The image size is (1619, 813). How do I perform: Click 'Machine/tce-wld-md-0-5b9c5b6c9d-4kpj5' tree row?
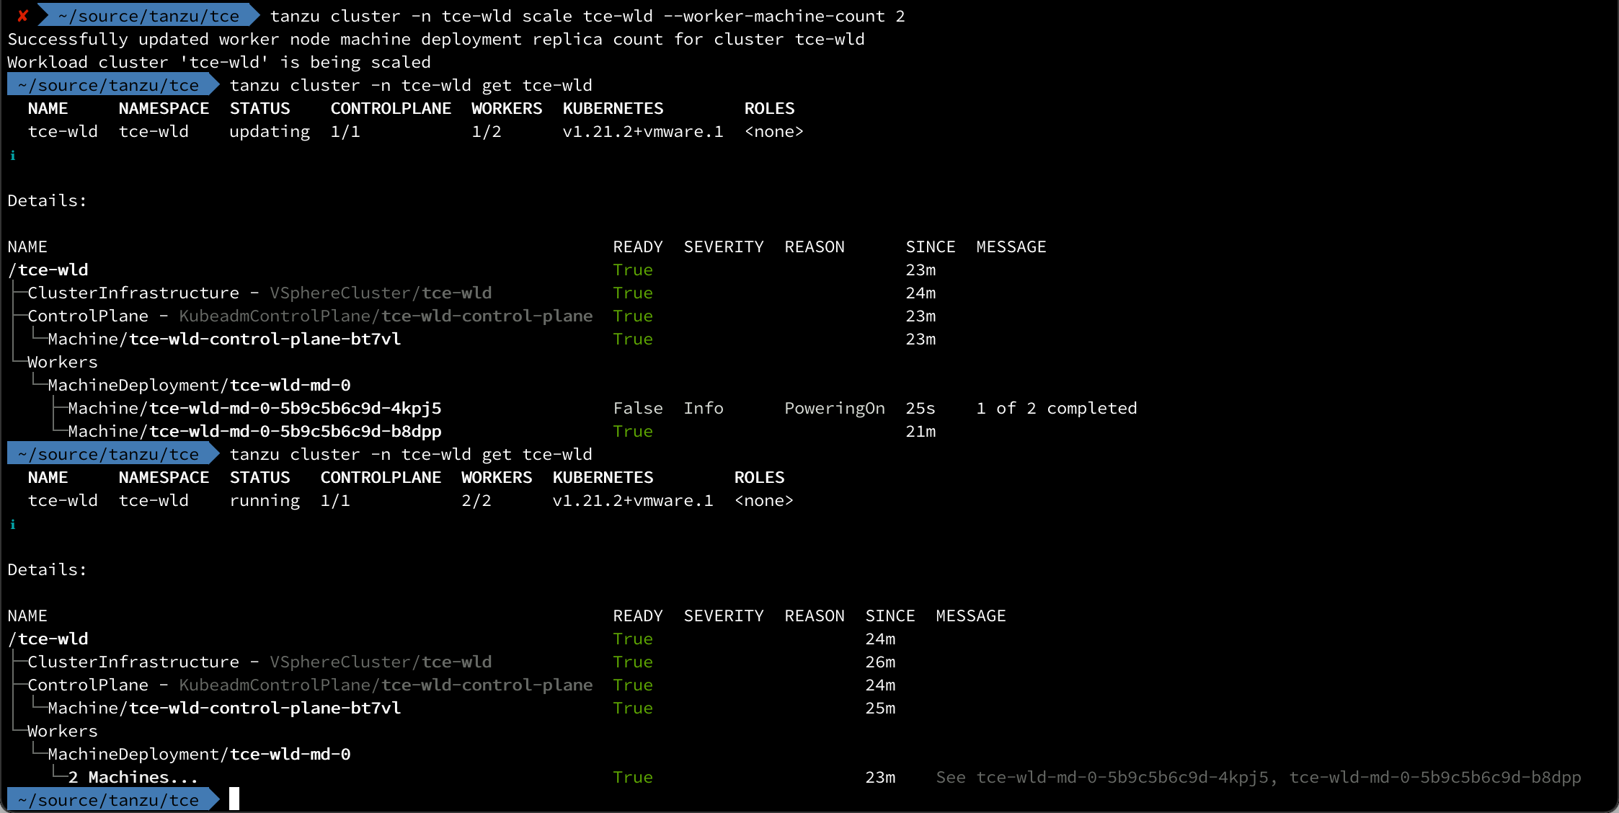click(254, 409)
